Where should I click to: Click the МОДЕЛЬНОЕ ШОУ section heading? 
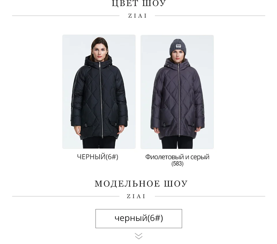click(141, 184)
